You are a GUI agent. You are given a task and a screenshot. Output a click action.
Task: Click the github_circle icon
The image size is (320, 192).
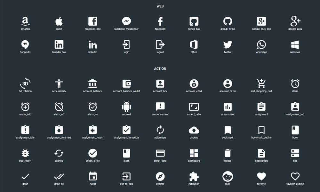tap(228, 21)
